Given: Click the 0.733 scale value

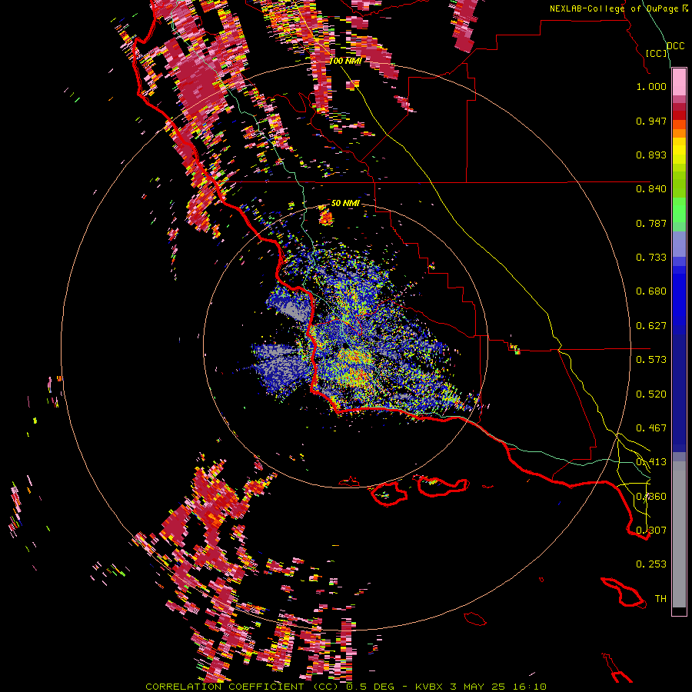Looking at the screenshot, I should tap(651, 258).
